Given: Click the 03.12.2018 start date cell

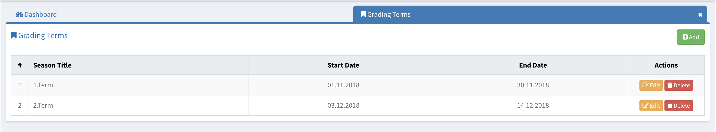Looking at the screenshot, I should pos(343,105).
